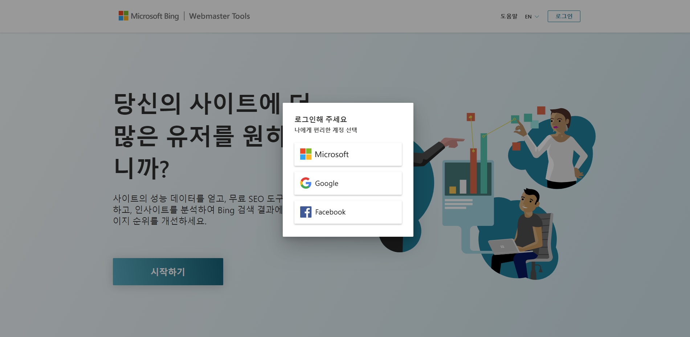Click the Microsoft four-color logo icon in dialog

tap(306, 154)
